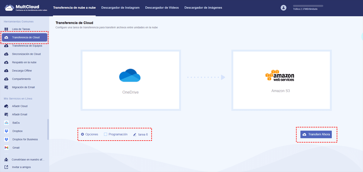The image size is (363, 172).
Task: Click Invitar a amigos link
Action: tap(21, 167)
